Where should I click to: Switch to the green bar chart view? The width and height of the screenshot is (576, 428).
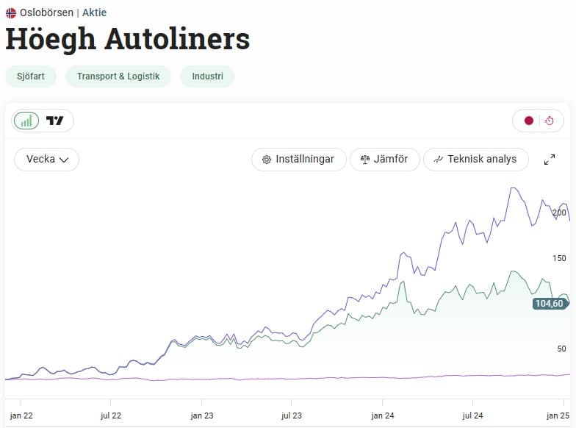26,121
